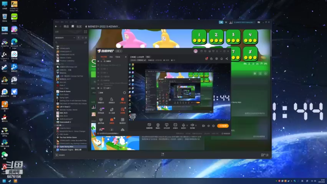Click level 1 tile in game banner
The height and width of the screenshot is (184, 327).
coord(199,37)
